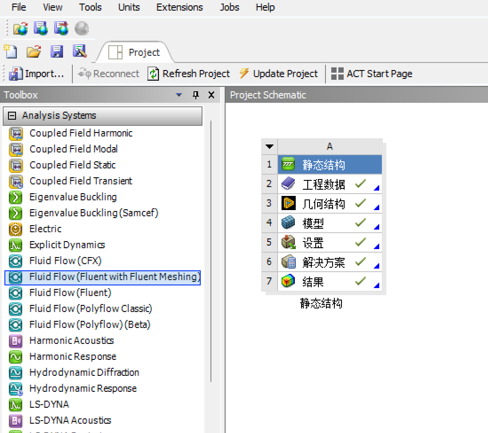Open the View menu
This screenshot has width=488, height=433.
52,7
